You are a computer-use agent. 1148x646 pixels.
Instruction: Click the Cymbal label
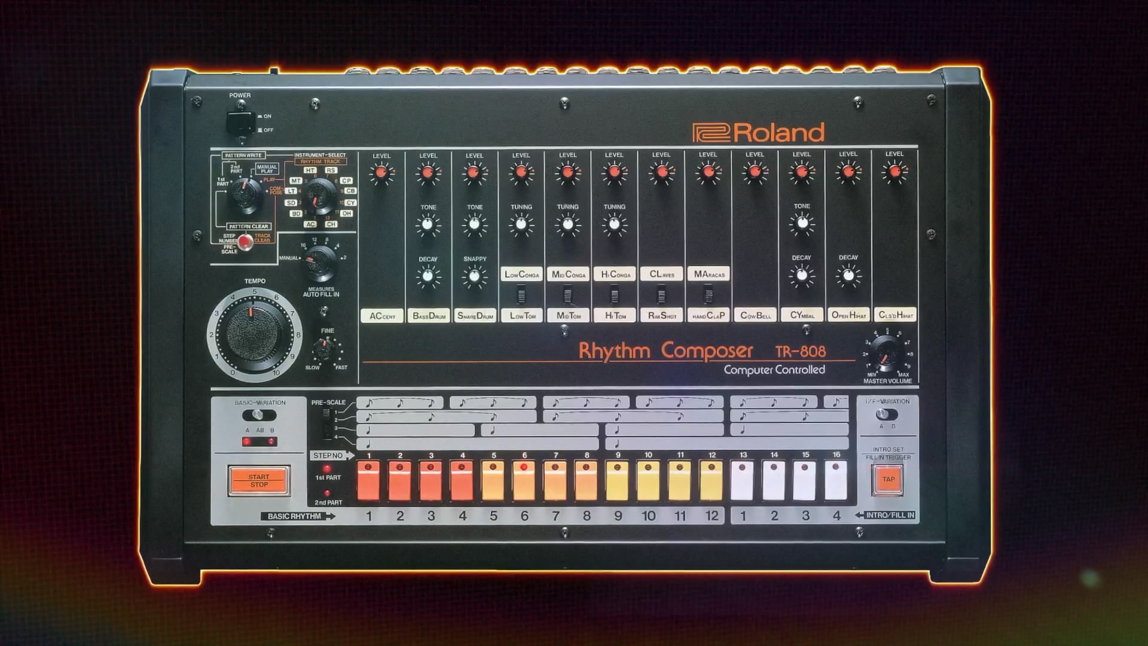tap(802, 315)
